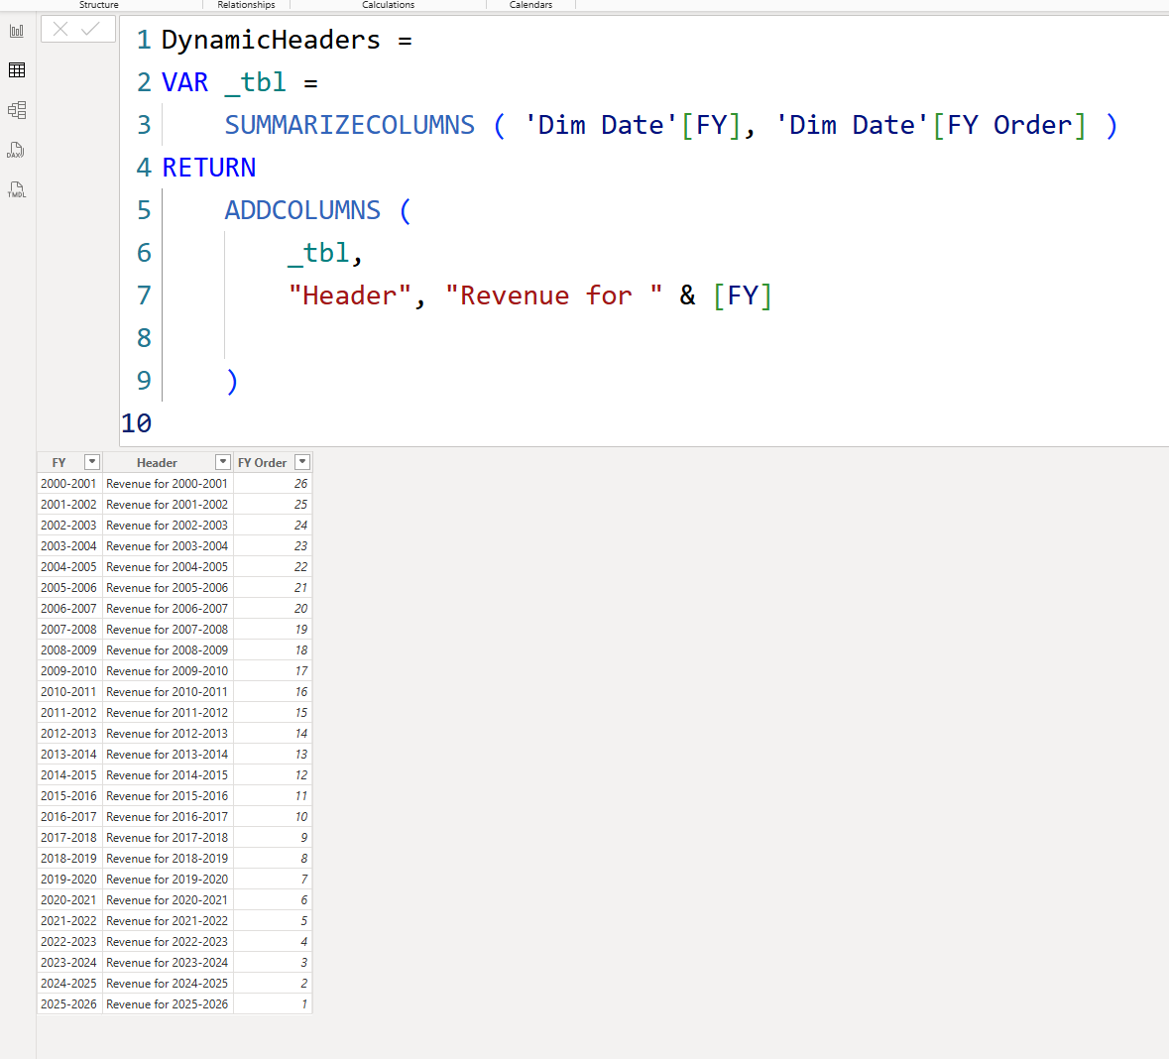This screenshot has width=1169, height=1059.
Task: Open FY Order column filter dropdown
Action: pyautogui.click(x=302, y=462)
